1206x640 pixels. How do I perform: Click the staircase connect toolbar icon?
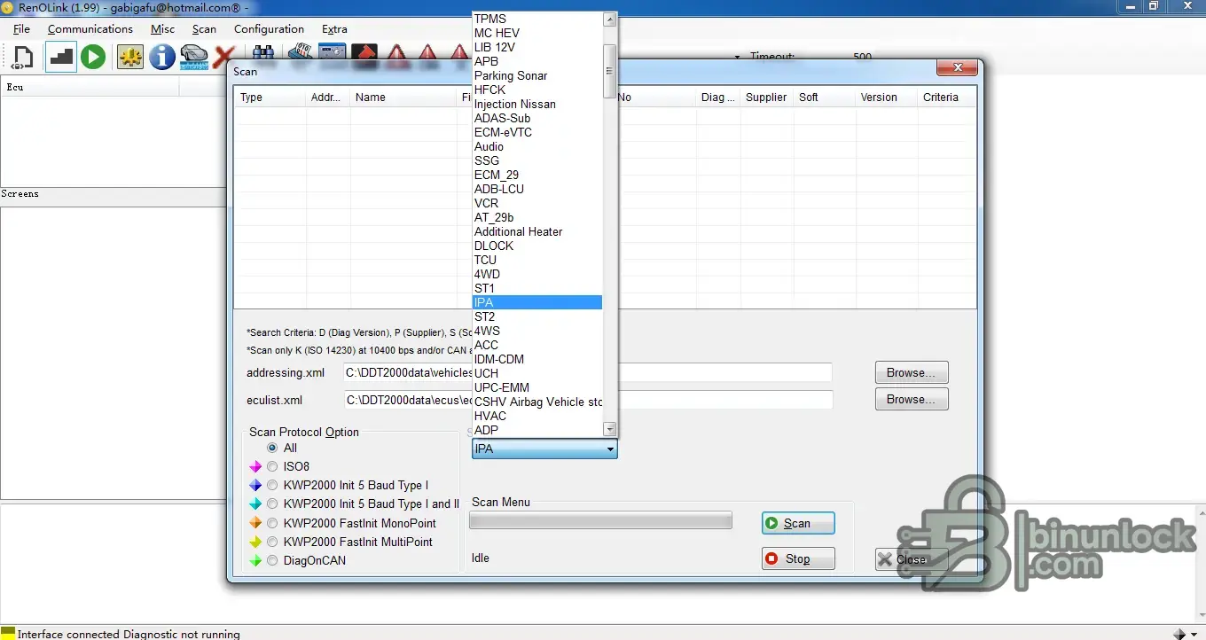click(x=60, y=58)
